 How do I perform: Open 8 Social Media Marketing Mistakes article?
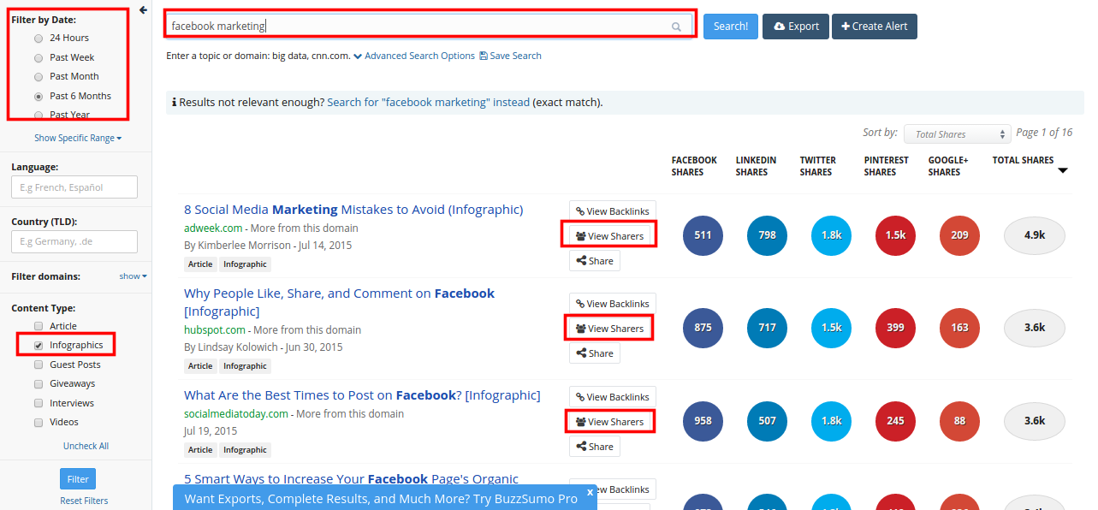point(353,210)
